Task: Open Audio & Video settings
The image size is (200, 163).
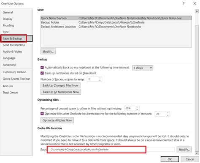Action: 12,51
